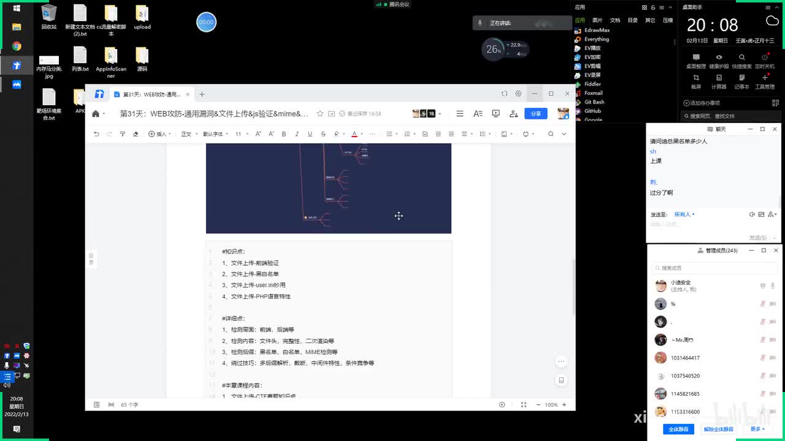Open the calculator in desktop assistant
The height and width of the screenshot is (441, 785).
click(719, 81)
